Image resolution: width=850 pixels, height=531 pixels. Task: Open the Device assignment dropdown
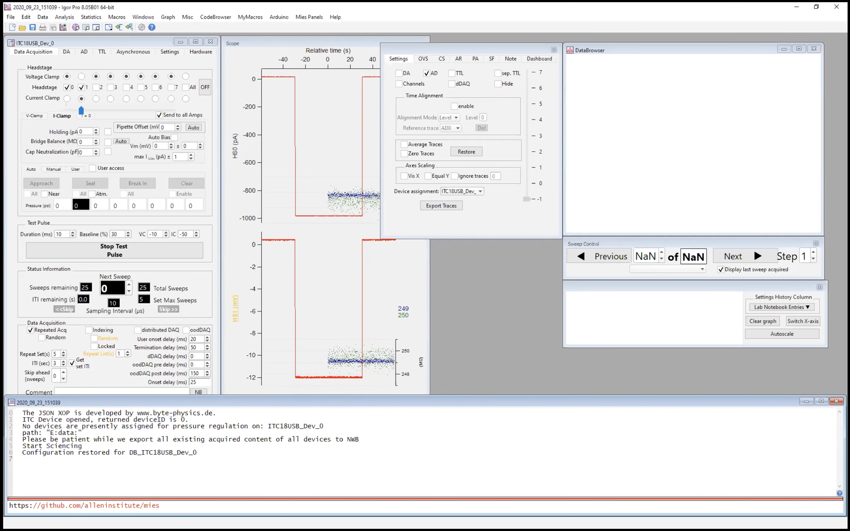[x=462, y=191]
